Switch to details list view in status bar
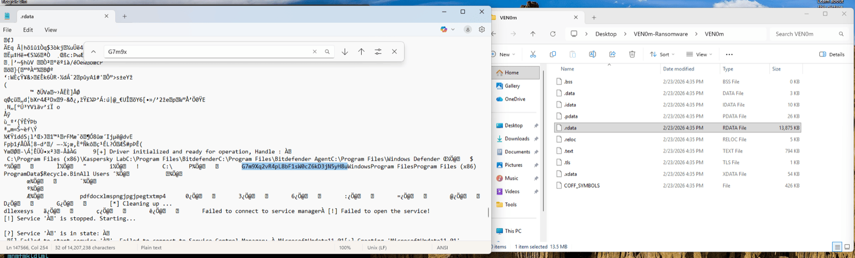Image resolution: width=855 pixels, height=258 pixels. [837, 247]
